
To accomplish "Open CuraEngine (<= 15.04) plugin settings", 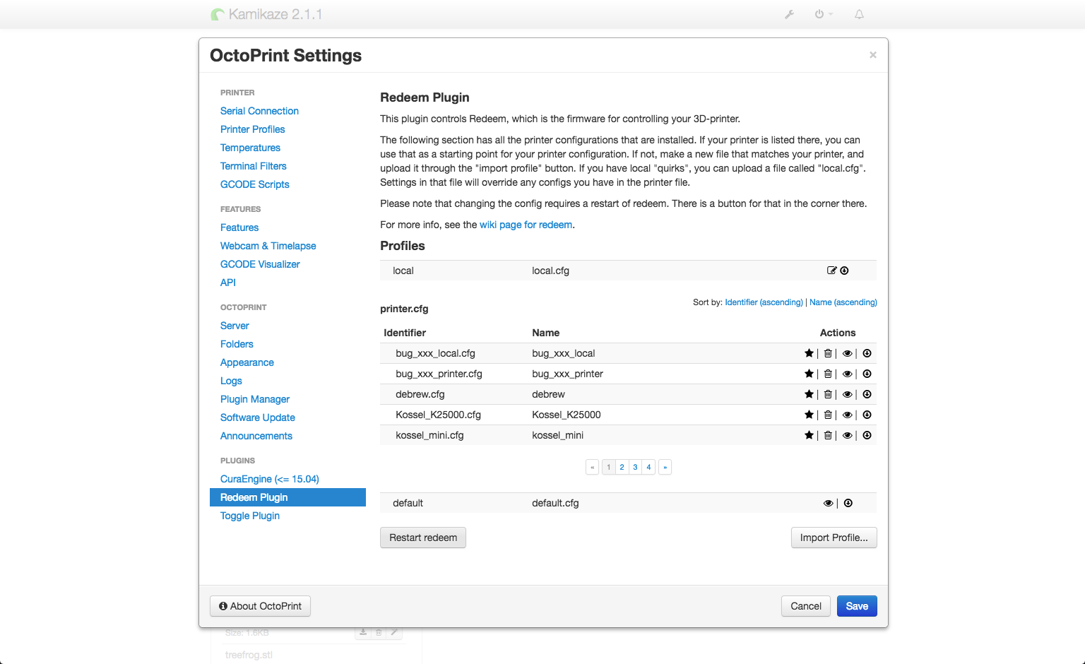I will point(269,479).
